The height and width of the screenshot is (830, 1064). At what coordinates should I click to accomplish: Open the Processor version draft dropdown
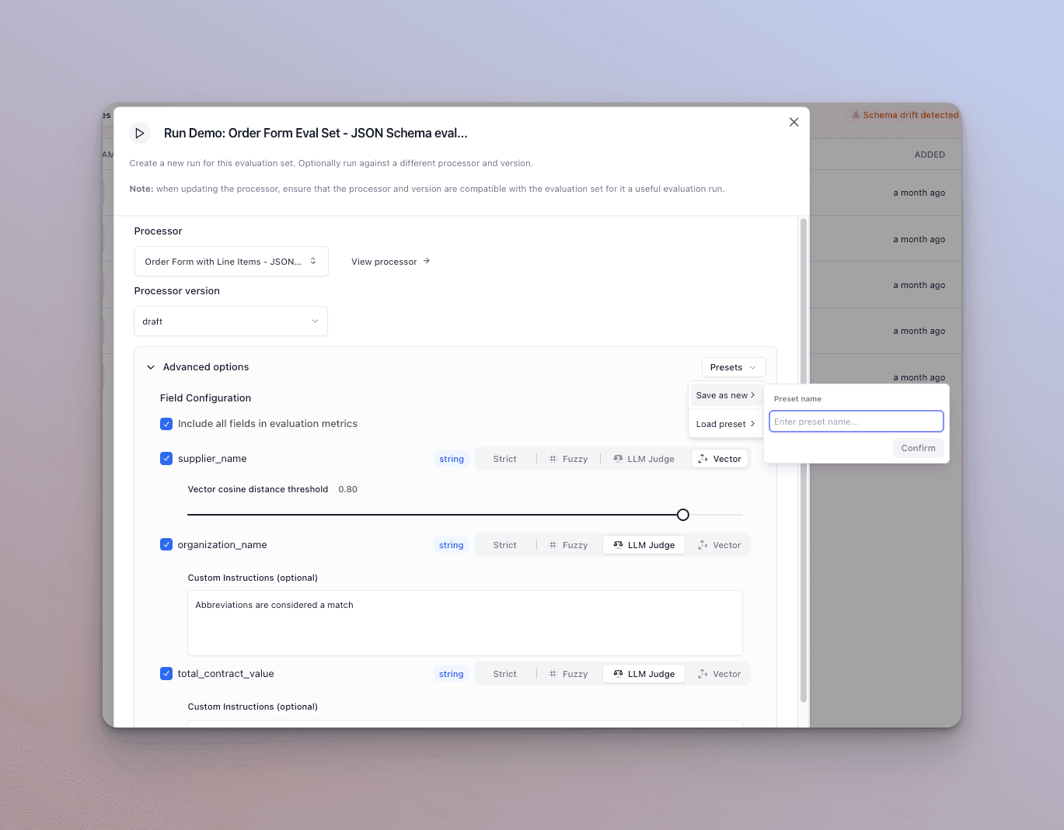pos(231,321)
